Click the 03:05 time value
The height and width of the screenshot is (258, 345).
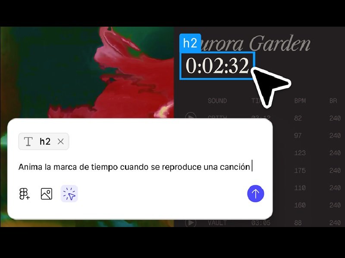(261, 223)
